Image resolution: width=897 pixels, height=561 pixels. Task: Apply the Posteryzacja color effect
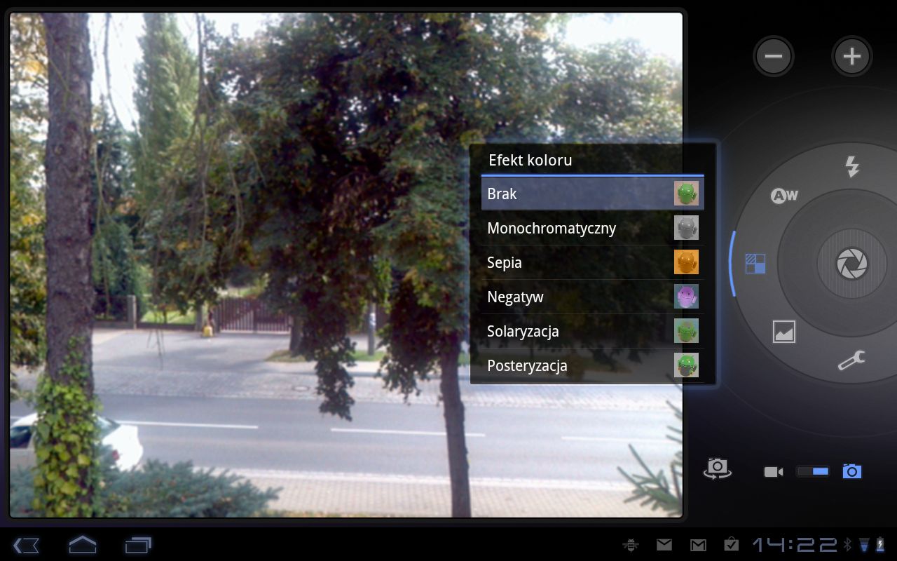592,365
